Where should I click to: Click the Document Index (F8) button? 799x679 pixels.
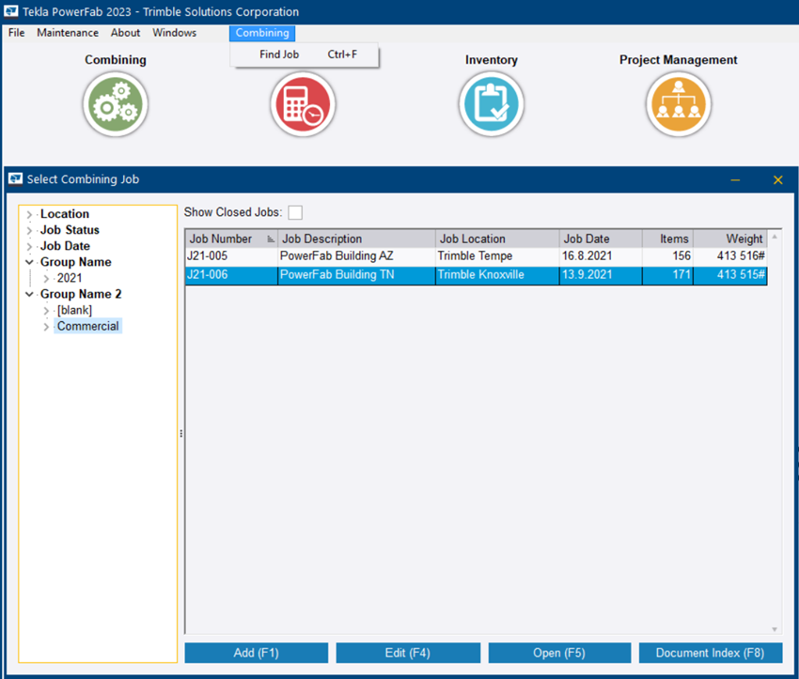click(x=711, y=653)
